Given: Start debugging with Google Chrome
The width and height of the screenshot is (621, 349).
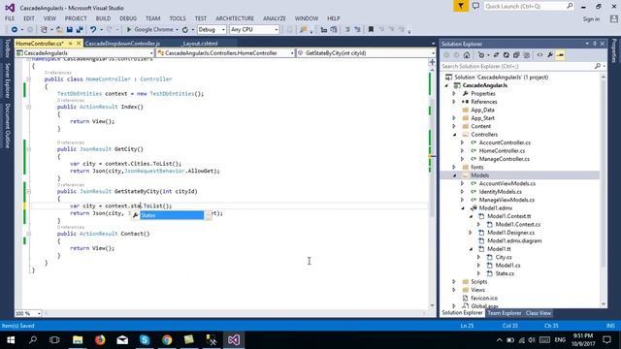Looking at the screenshot, I should [149, 30].
